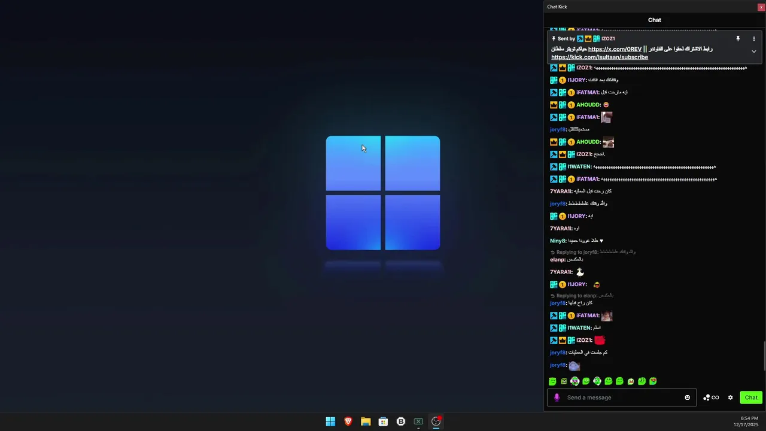The image size is (766, 431).
Task: Click Niny8 username in chat
Action: coord(558,241)
